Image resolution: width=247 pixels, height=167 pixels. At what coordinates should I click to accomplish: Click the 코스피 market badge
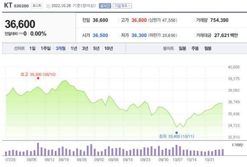click(x=37, y=6)
